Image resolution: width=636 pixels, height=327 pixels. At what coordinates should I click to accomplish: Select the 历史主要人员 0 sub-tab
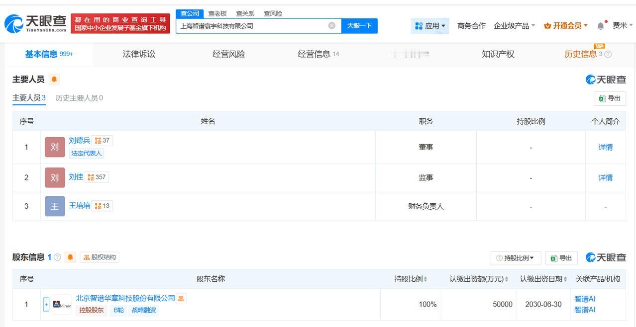click(79, 98)
